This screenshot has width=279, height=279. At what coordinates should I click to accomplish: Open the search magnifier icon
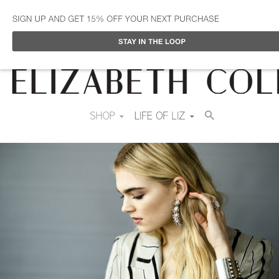[x=209, y=116]
